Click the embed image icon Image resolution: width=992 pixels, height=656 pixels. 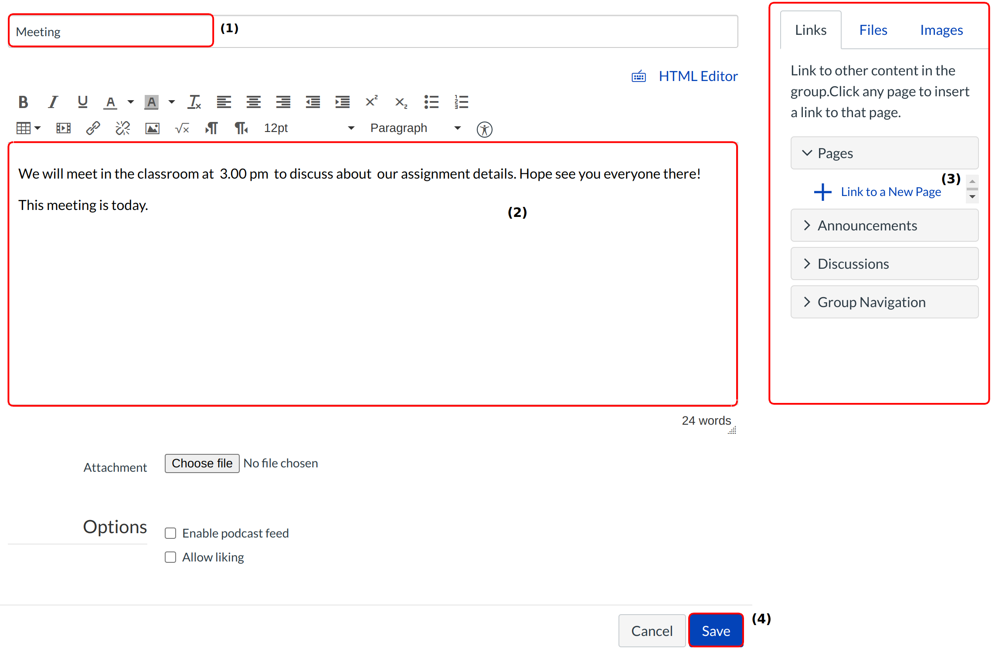point(152,128)
